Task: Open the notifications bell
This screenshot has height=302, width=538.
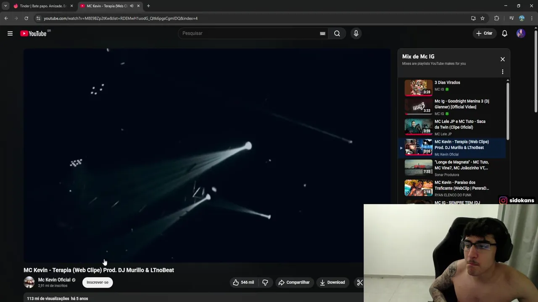Action: (504, 34)
